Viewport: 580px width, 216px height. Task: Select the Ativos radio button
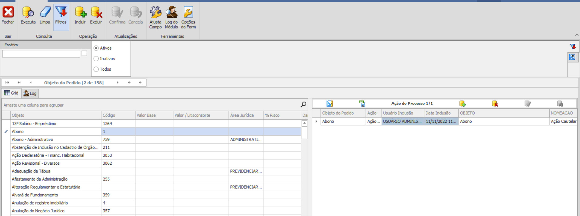click(96, 48)
